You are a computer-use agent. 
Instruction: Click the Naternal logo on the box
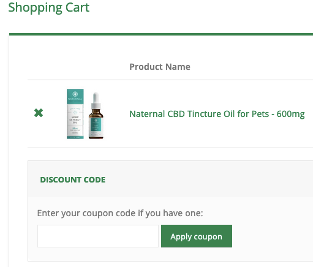pyautogui.click(x=75, y=94)
